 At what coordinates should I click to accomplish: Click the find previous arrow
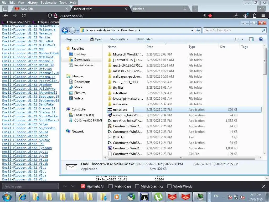point(65,186)
